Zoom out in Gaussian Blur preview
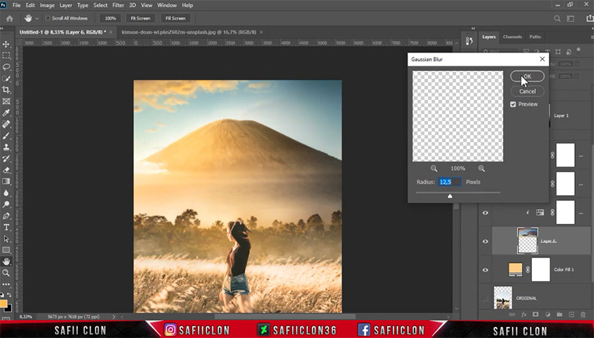The height and width of the screenshot is (338, 594). tap(434, 169)
